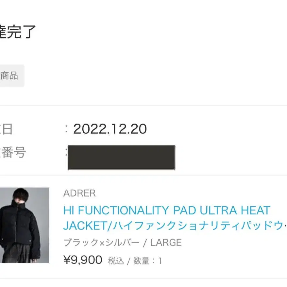Open the HI FUNCTIONALITY PAD ULTRA HEAT link
Image resolution: width=287 pixels, height=287 pixels.
click(x=167, y=210)
